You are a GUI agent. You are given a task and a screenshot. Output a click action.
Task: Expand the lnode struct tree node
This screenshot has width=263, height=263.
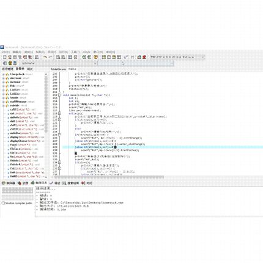[3, 98]
